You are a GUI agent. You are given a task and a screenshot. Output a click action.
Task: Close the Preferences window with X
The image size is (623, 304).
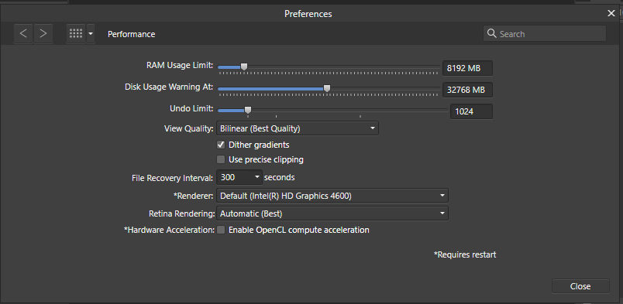pyautogui.click(x=611, y=13)
